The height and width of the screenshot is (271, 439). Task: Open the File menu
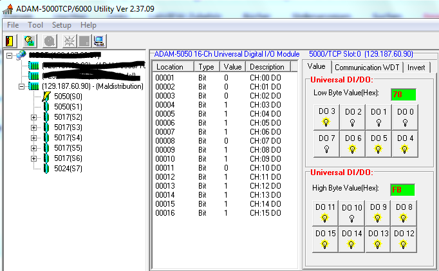click(13, 25)
